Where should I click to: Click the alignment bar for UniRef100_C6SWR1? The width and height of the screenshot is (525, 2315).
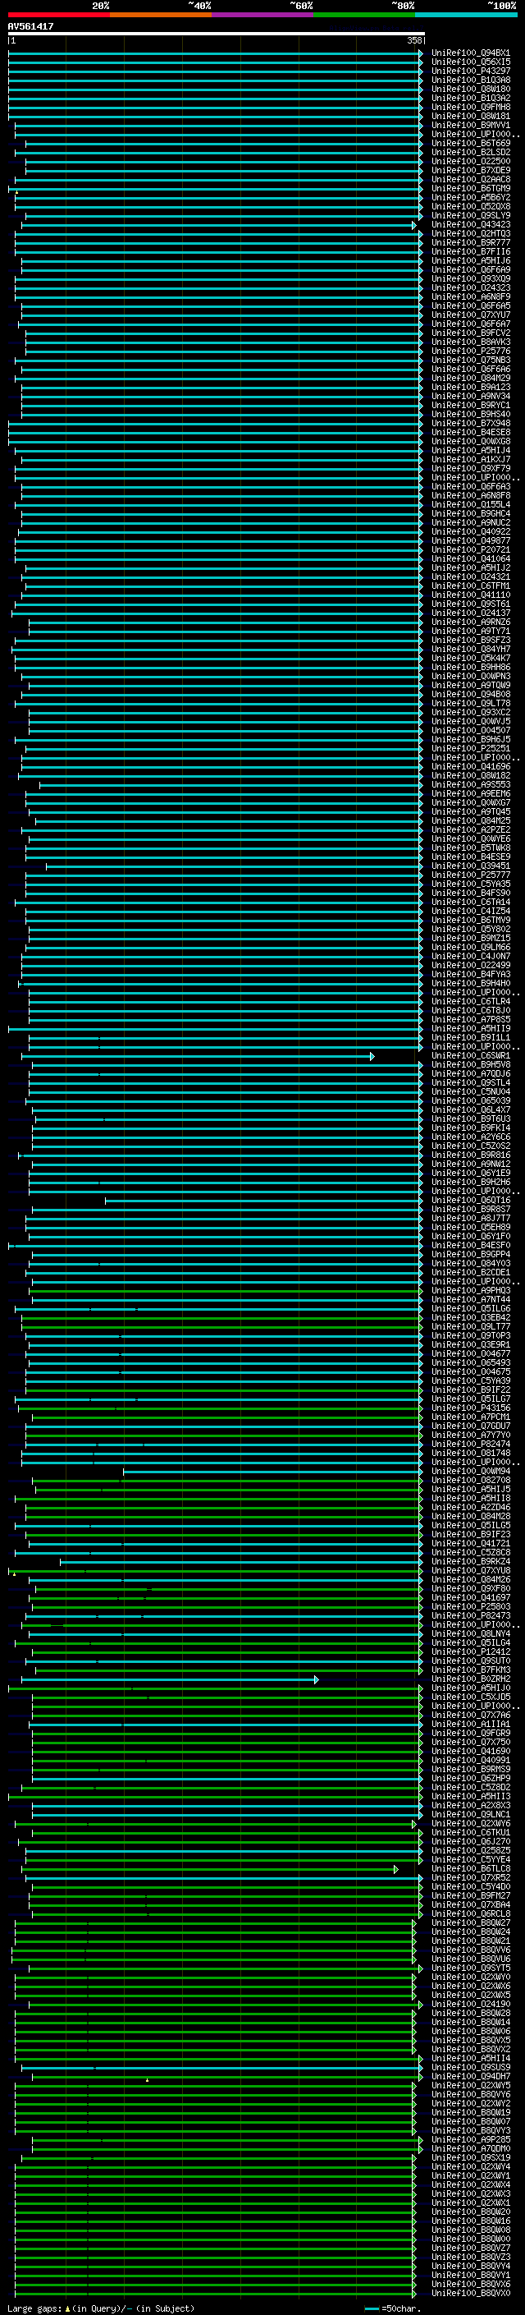(x=198, y=1056)
